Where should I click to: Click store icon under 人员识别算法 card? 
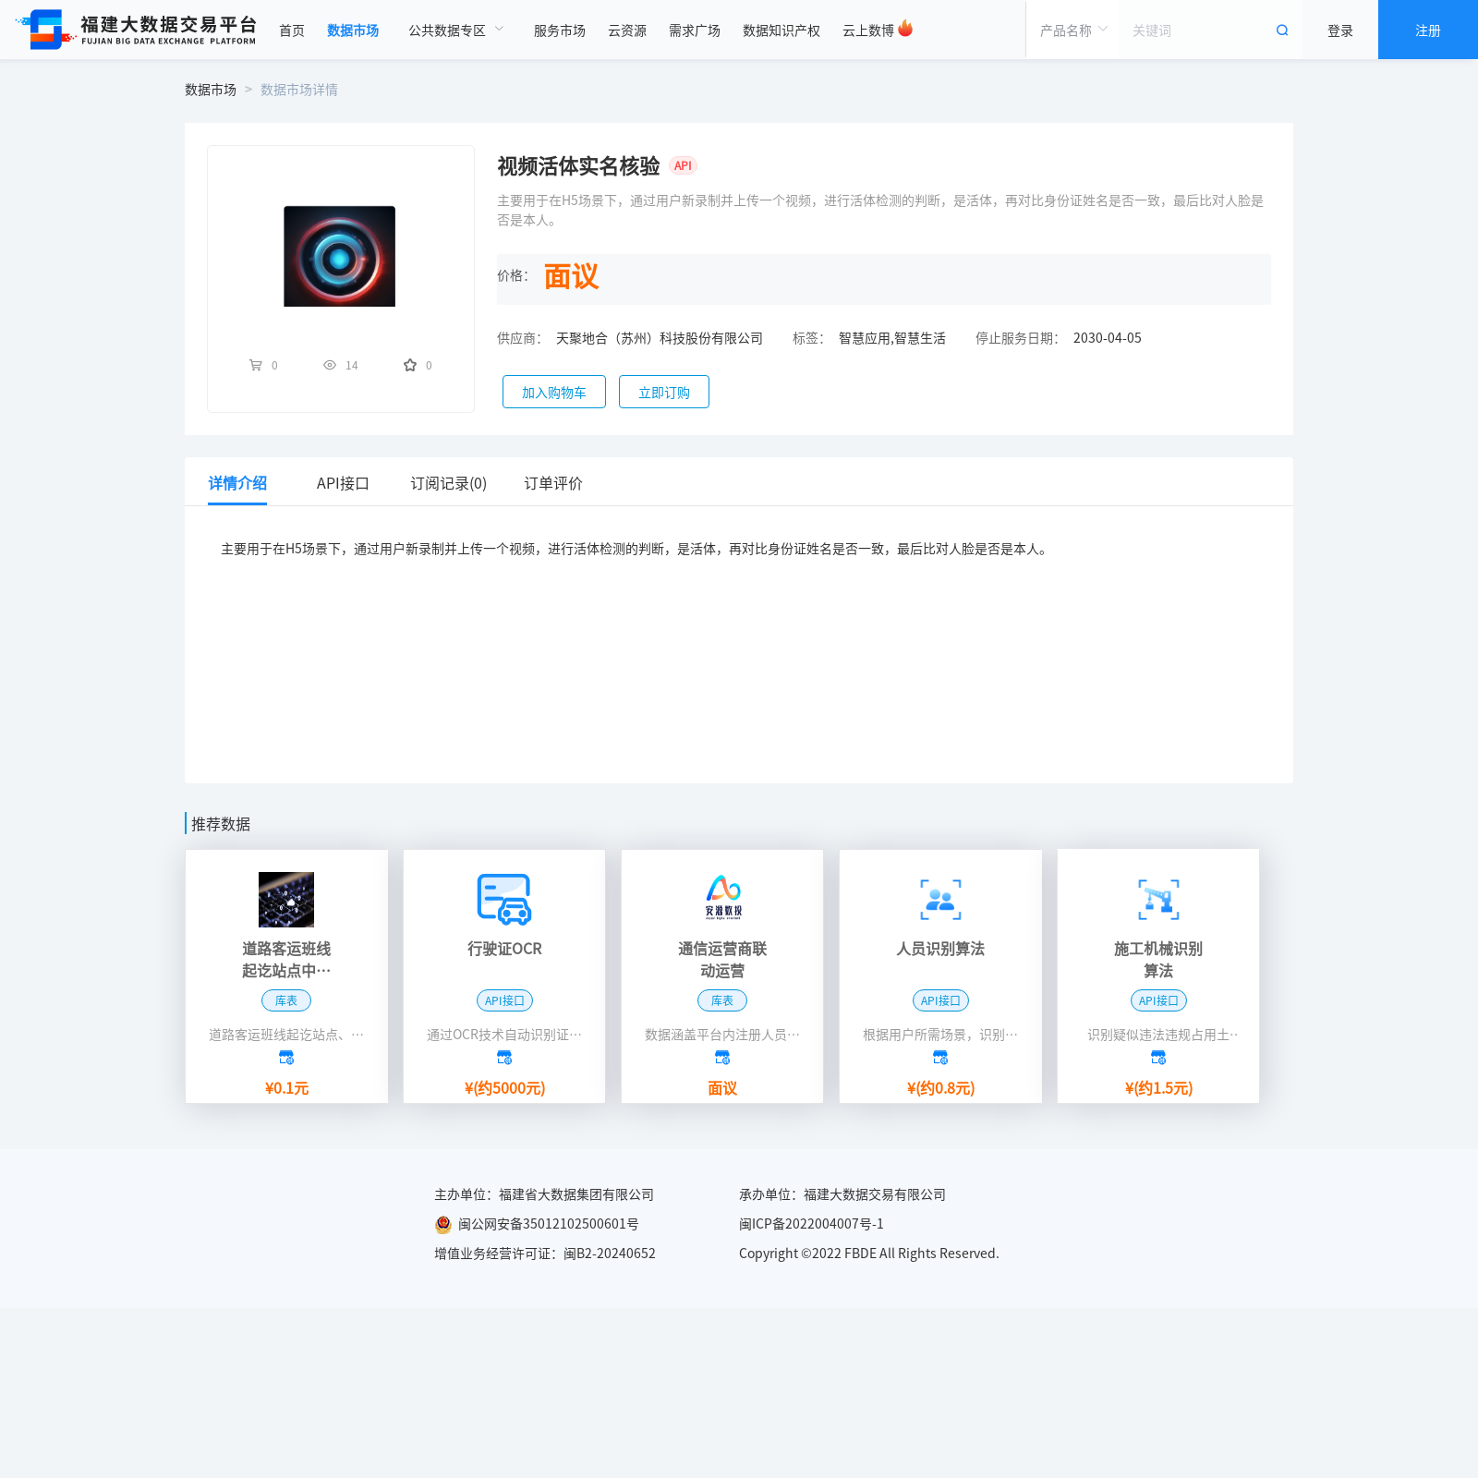click(x=940, y=1058)
